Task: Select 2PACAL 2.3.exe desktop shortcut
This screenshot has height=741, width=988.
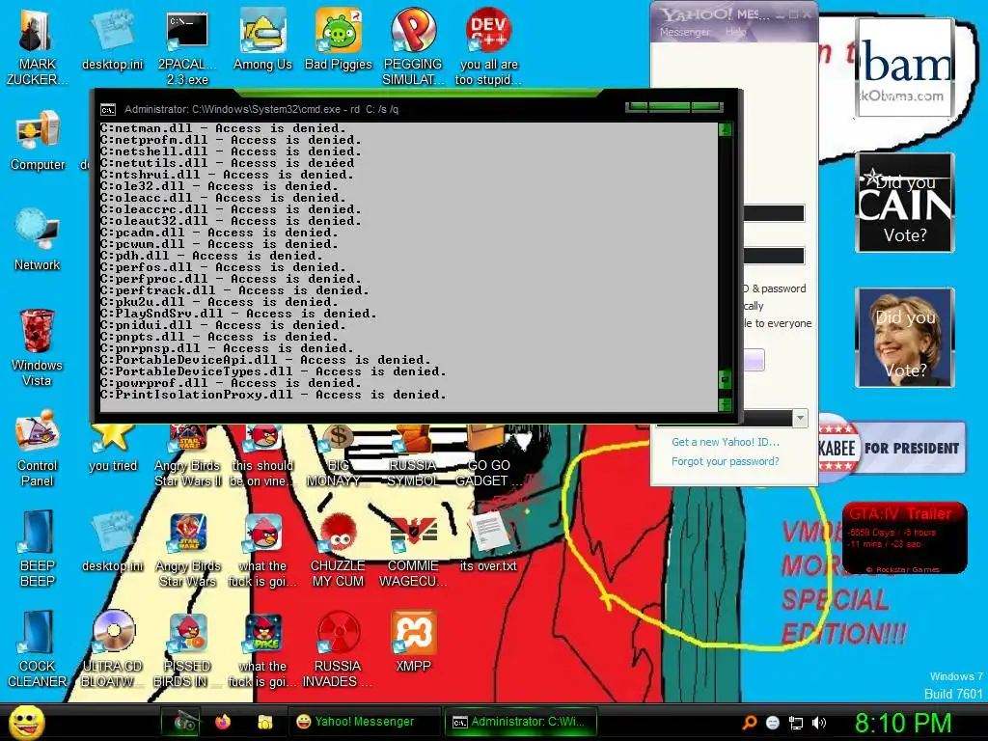Action: point(187,48)
